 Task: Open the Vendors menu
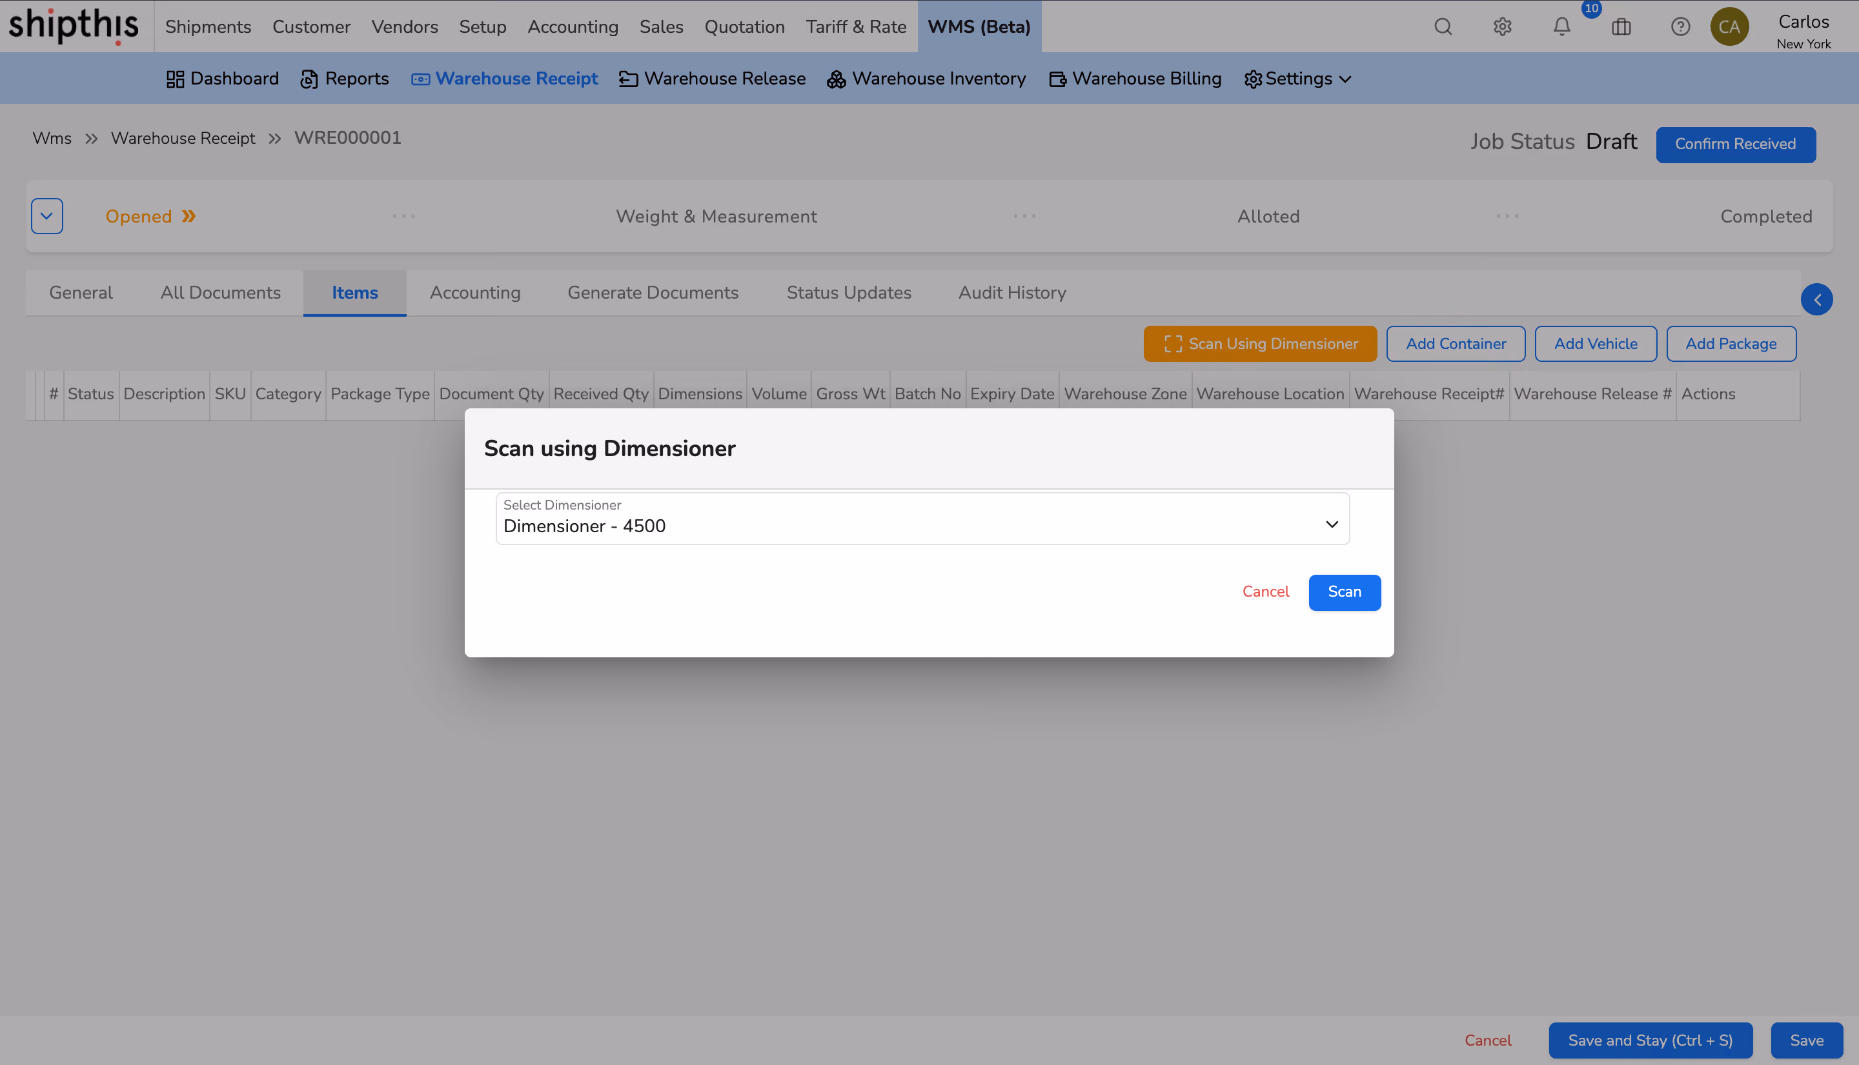[x=405, y=27]
